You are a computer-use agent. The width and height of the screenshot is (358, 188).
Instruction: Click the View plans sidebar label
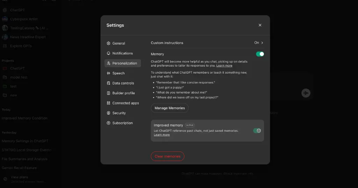click(20, 177)
